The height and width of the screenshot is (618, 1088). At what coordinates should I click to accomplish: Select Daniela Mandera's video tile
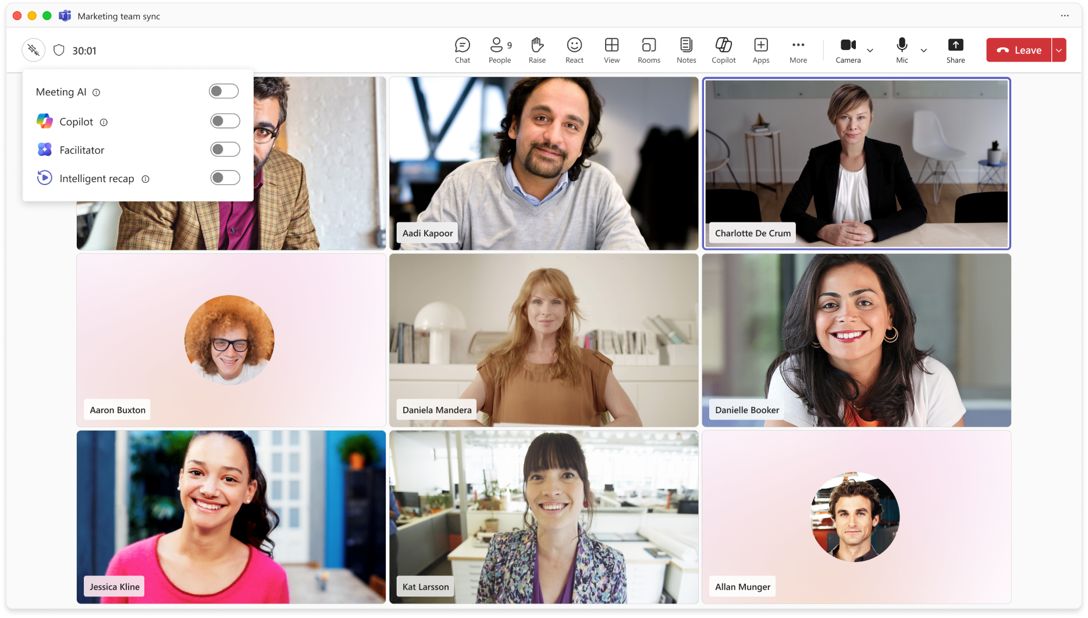coord(543,340)
